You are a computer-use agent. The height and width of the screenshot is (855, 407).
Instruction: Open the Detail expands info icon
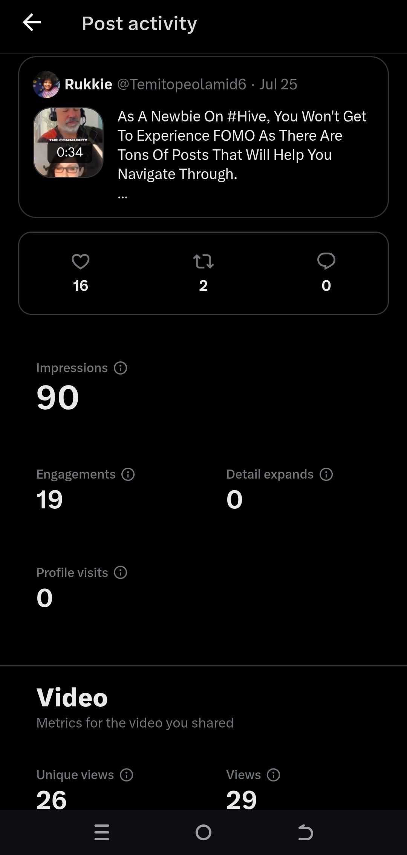[x=326, y=474]
